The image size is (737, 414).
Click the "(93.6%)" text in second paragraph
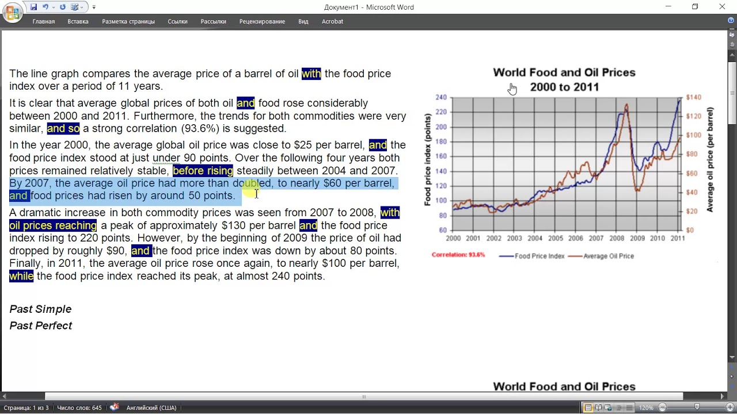click(x=201, y=128)
